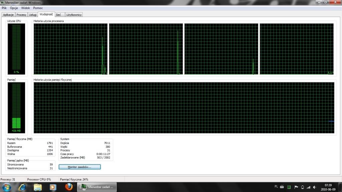Open the Action Center flag icon
This screenshot has height=192, width=342.
[296, 187]
